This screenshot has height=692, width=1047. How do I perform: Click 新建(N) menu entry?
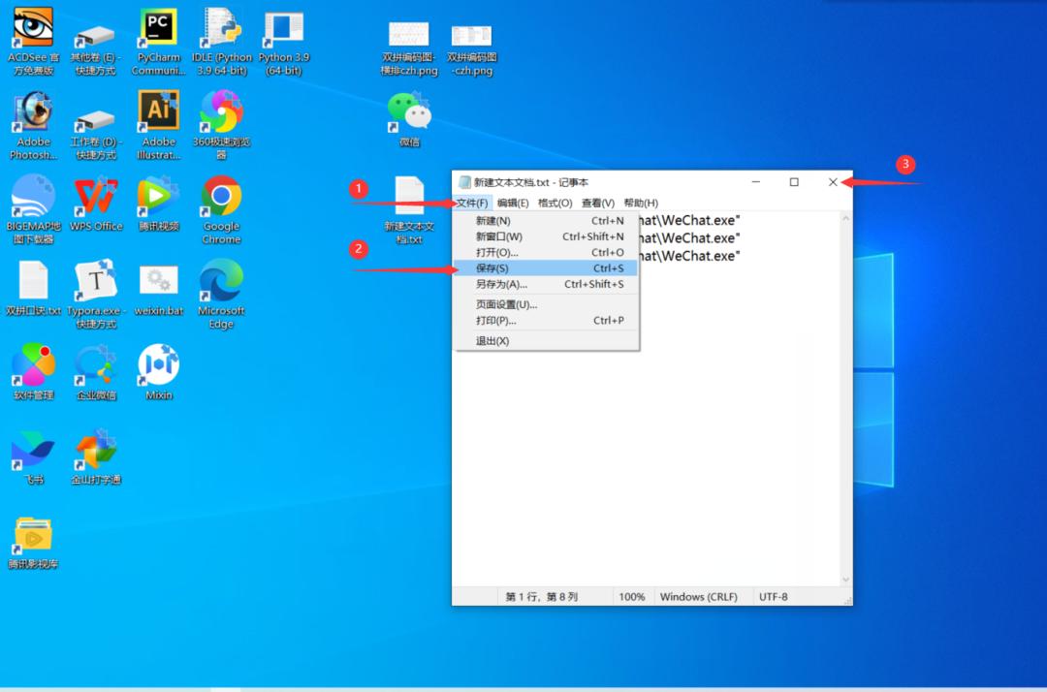(x=492, y=221)
